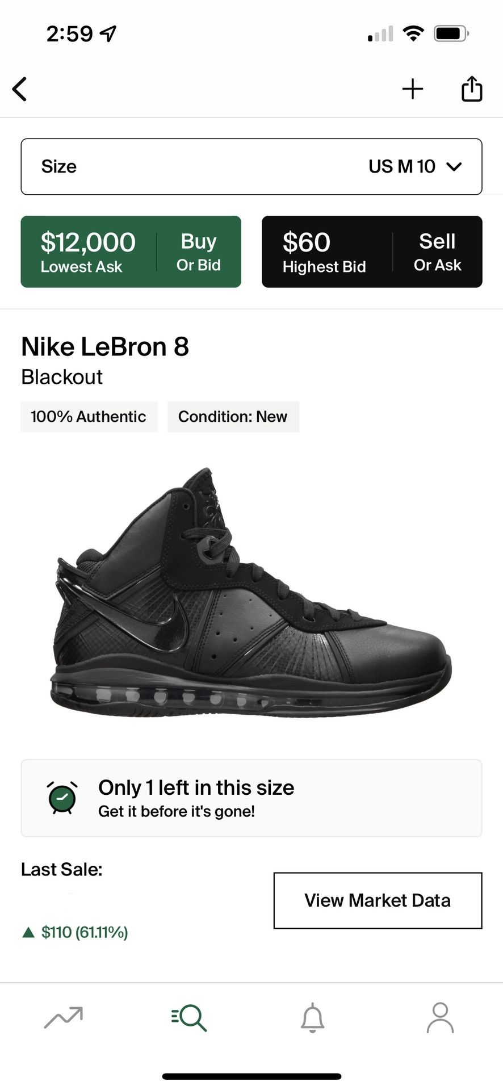Expand the size chevron arrow

(x=454, y=166)
